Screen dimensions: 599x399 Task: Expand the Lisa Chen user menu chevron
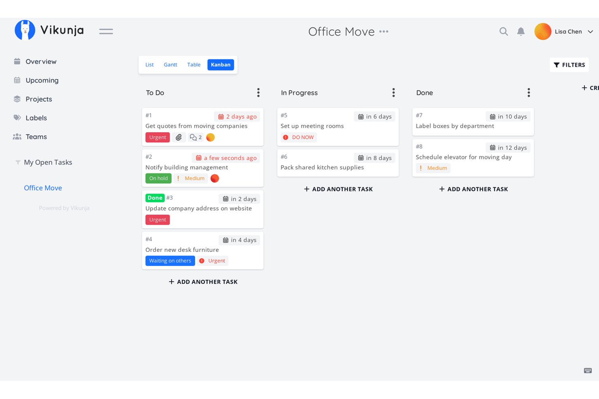(x=591, y=32)
